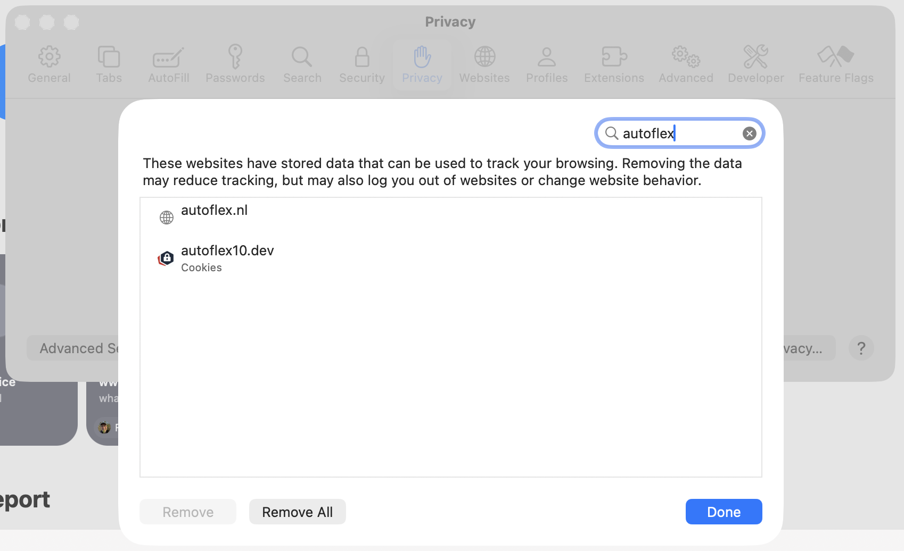Select the Developer tools icon

(755, 57)
